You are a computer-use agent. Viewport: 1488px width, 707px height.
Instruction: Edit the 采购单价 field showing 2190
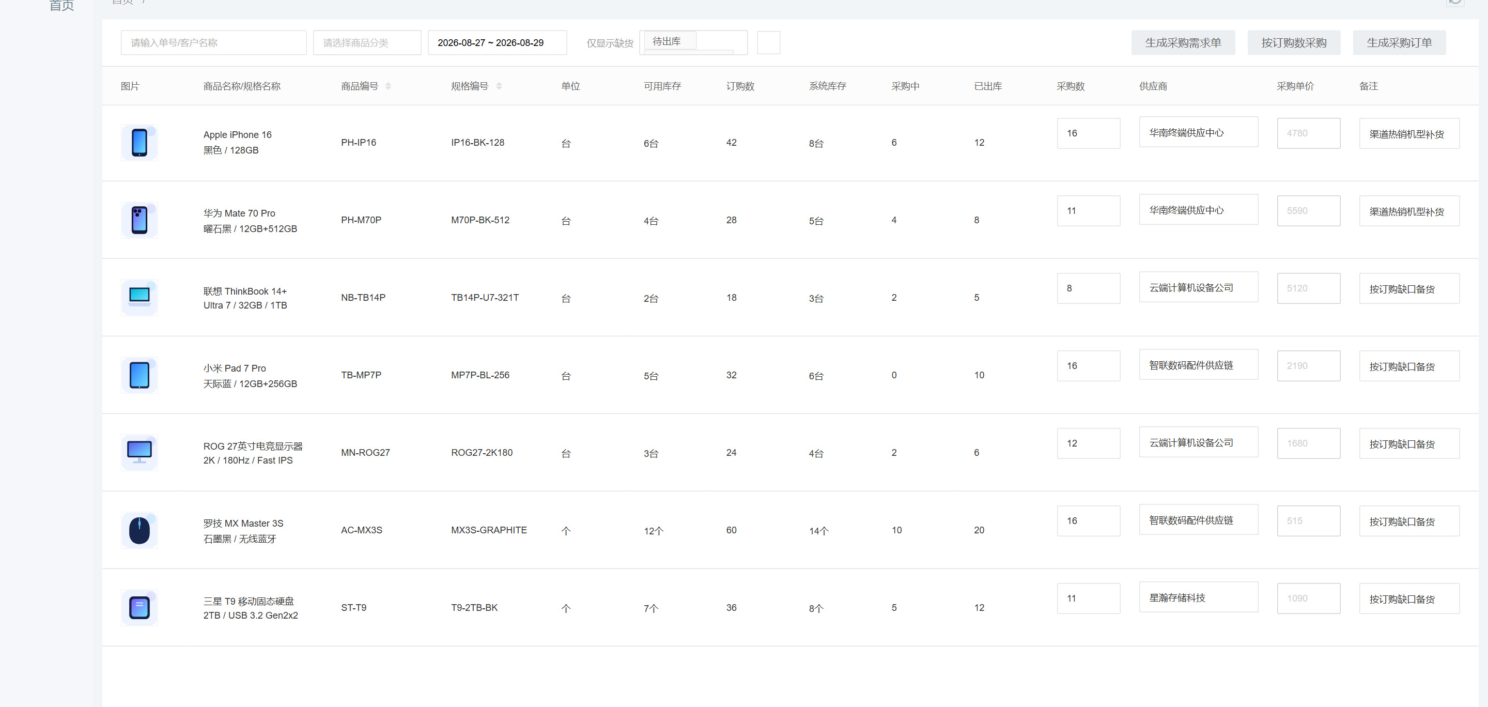click(x=1308, y=365)
